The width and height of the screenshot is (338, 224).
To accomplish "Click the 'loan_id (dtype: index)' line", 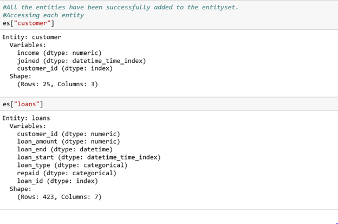I will tap(57, 181).
